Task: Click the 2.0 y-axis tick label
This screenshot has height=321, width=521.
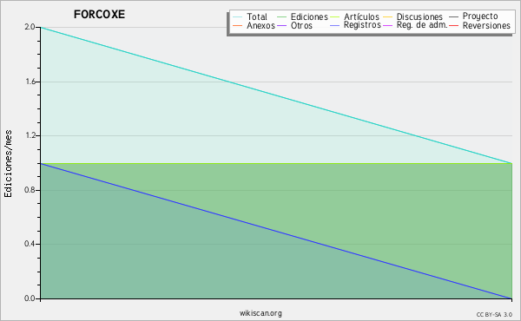Action: [30, 27]
